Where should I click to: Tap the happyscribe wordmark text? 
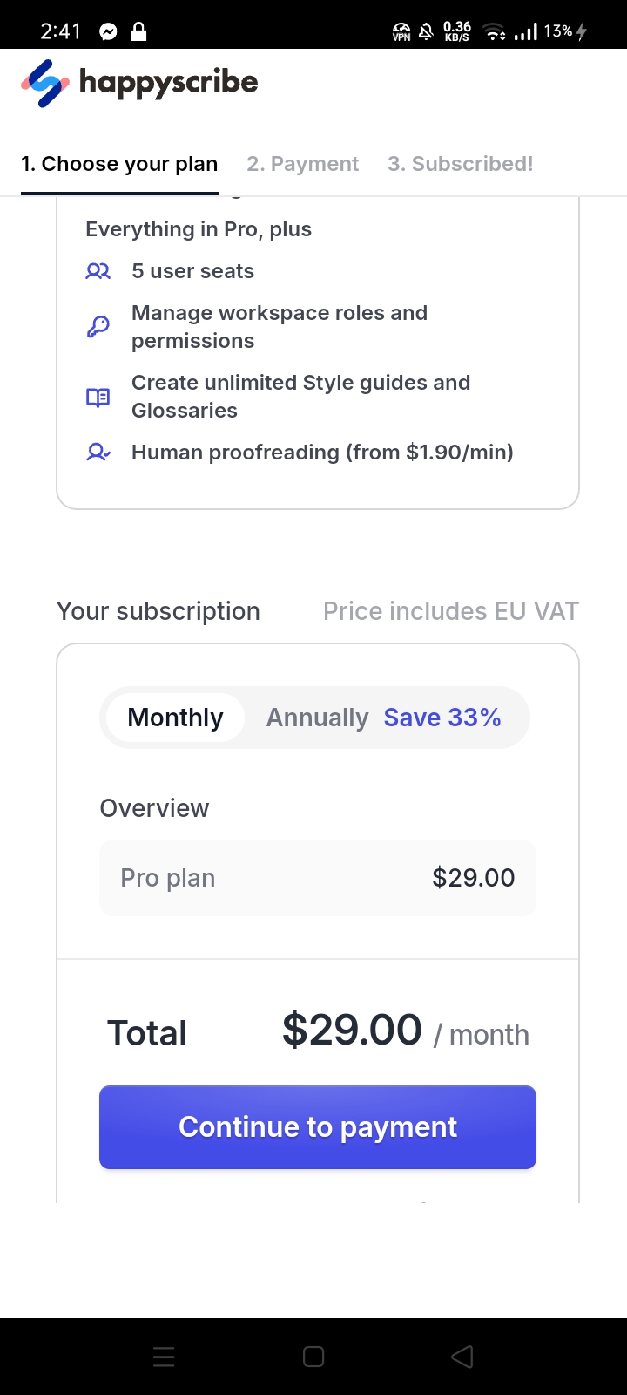(x=169, y=83)
